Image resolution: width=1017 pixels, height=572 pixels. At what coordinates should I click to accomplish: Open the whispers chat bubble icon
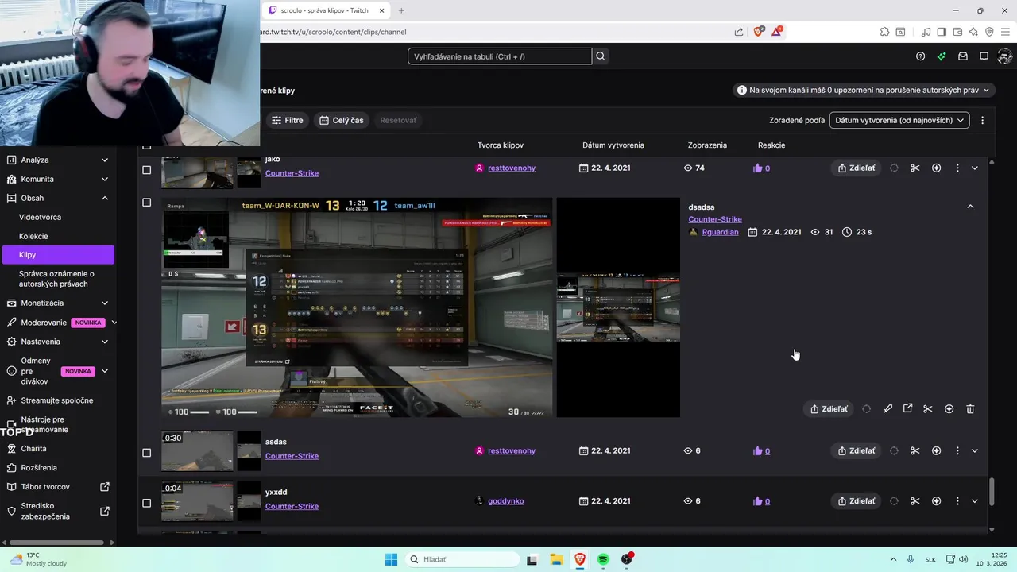pyautogui.click(x=984, y=56)
